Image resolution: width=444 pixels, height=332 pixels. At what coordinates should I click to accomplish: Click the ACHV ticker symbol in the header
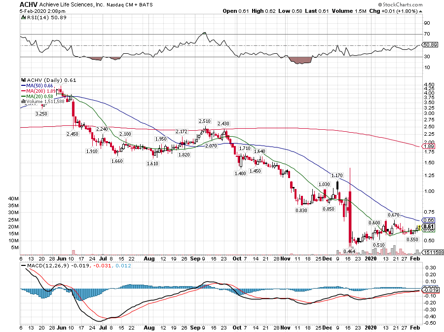pyautogui.click(x=28, y=4)
